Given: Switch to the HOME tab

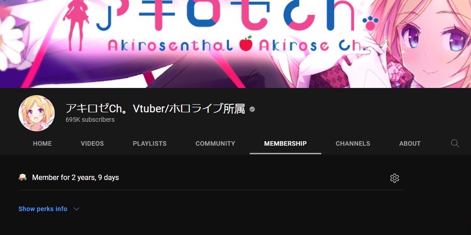Looking at the screenshot, I should tap(42, 143).
